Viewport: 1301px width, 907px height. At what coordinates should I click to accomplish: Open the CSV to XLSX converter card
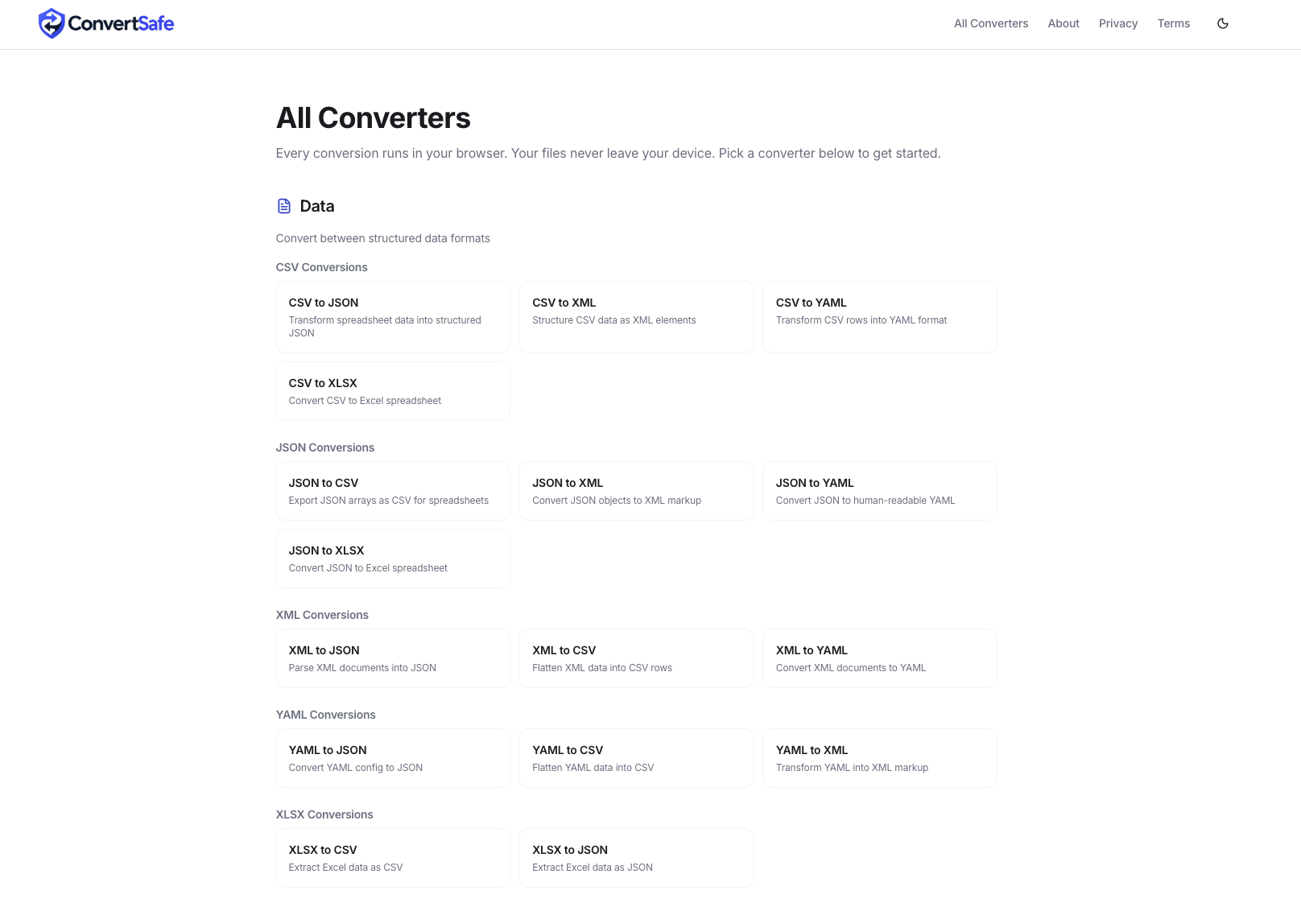[x=392, y=391]
